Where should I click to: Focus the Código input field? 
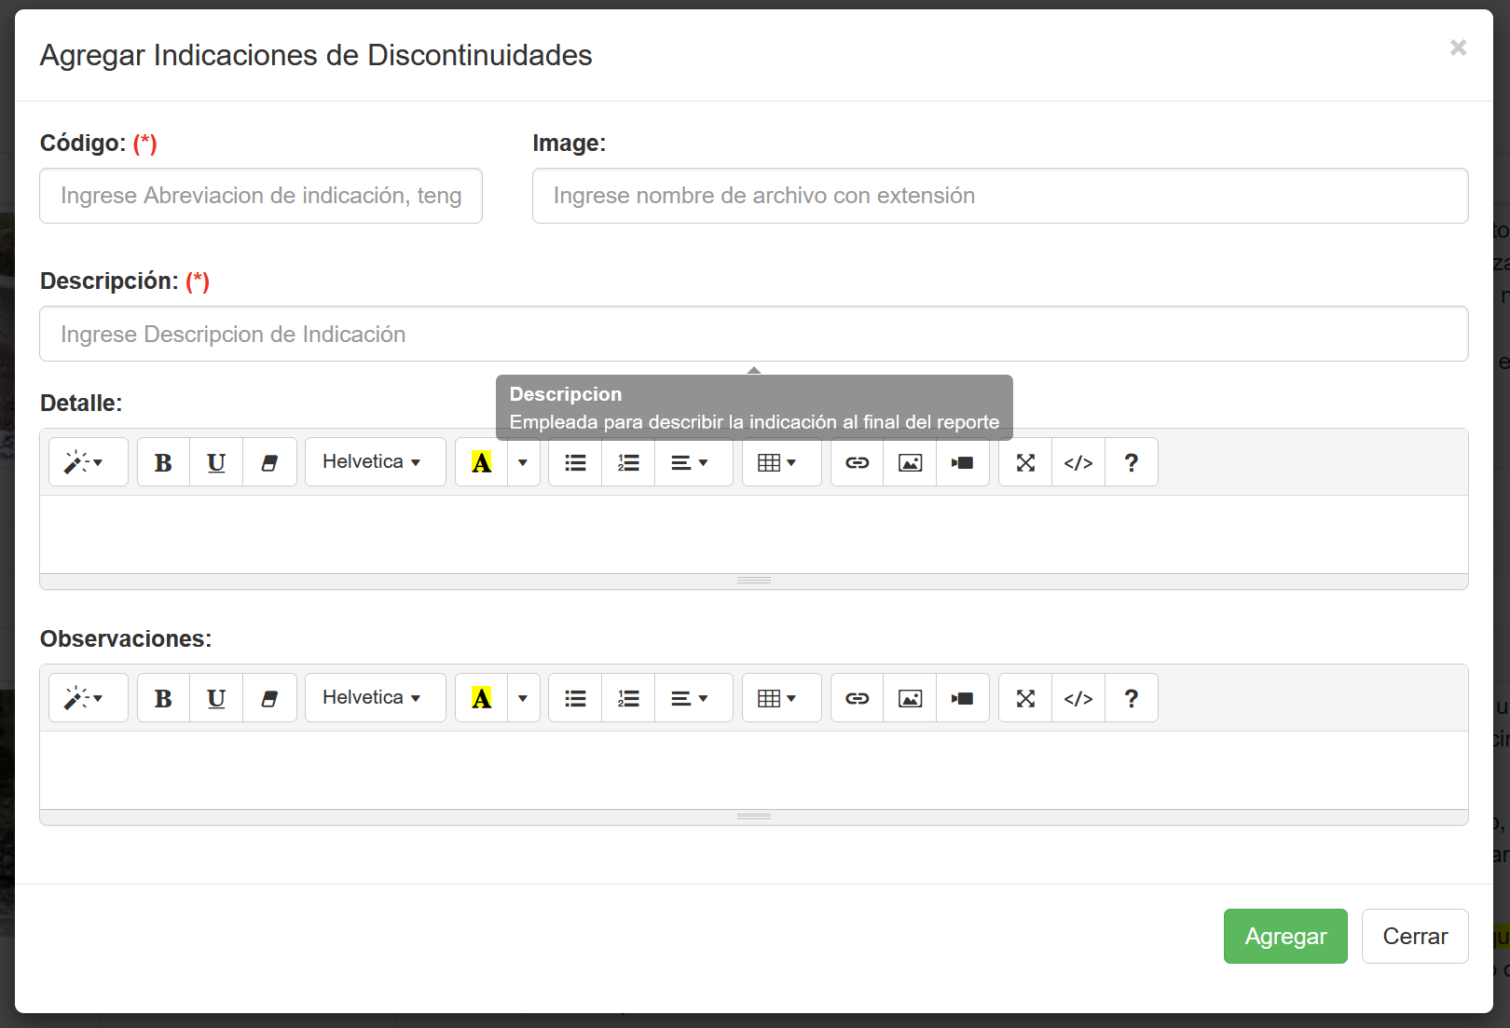(x=261, y=196)
